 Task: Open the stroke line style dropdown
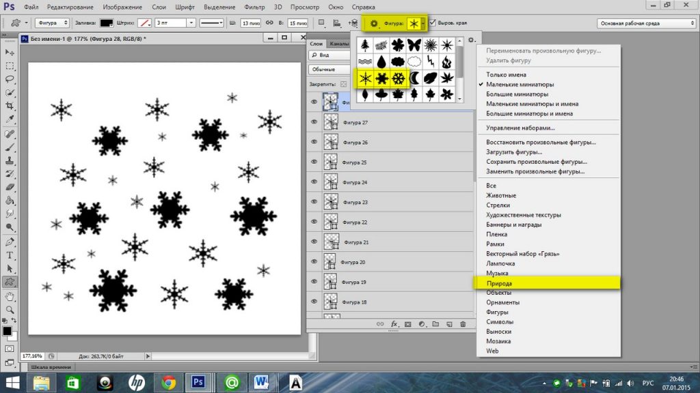211,23
